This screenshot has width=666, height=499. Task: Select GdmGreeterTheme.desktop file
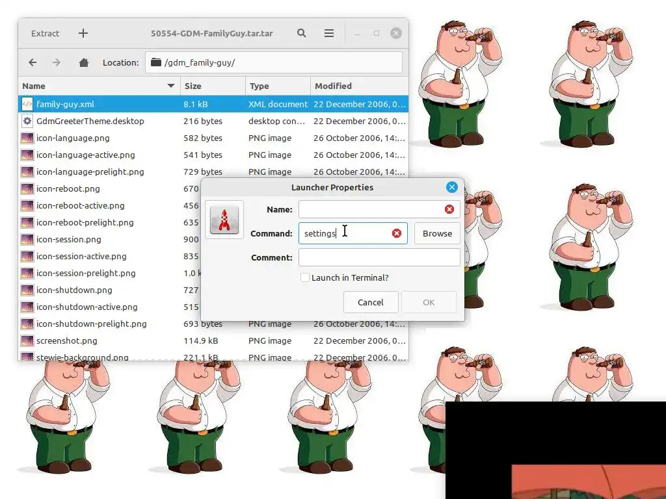pyautogui.click(x=213, y=121)
